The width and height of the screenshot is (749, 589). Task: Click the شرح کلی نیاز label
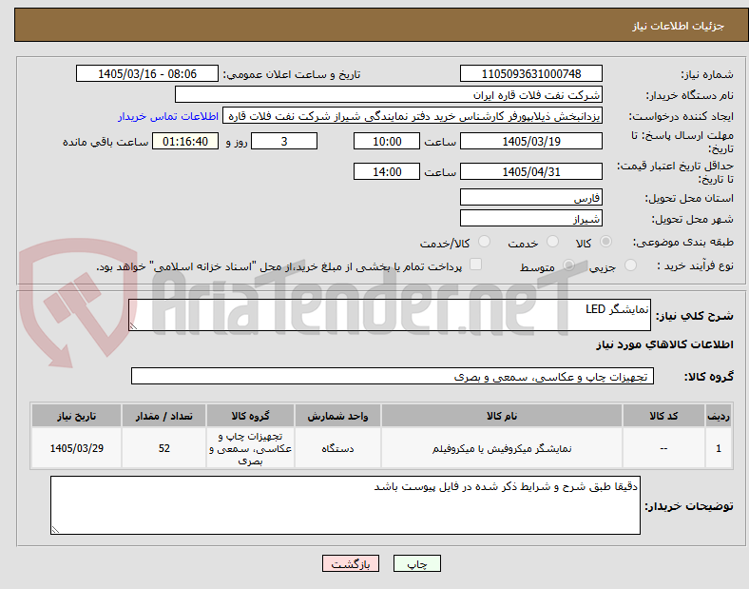695,316
